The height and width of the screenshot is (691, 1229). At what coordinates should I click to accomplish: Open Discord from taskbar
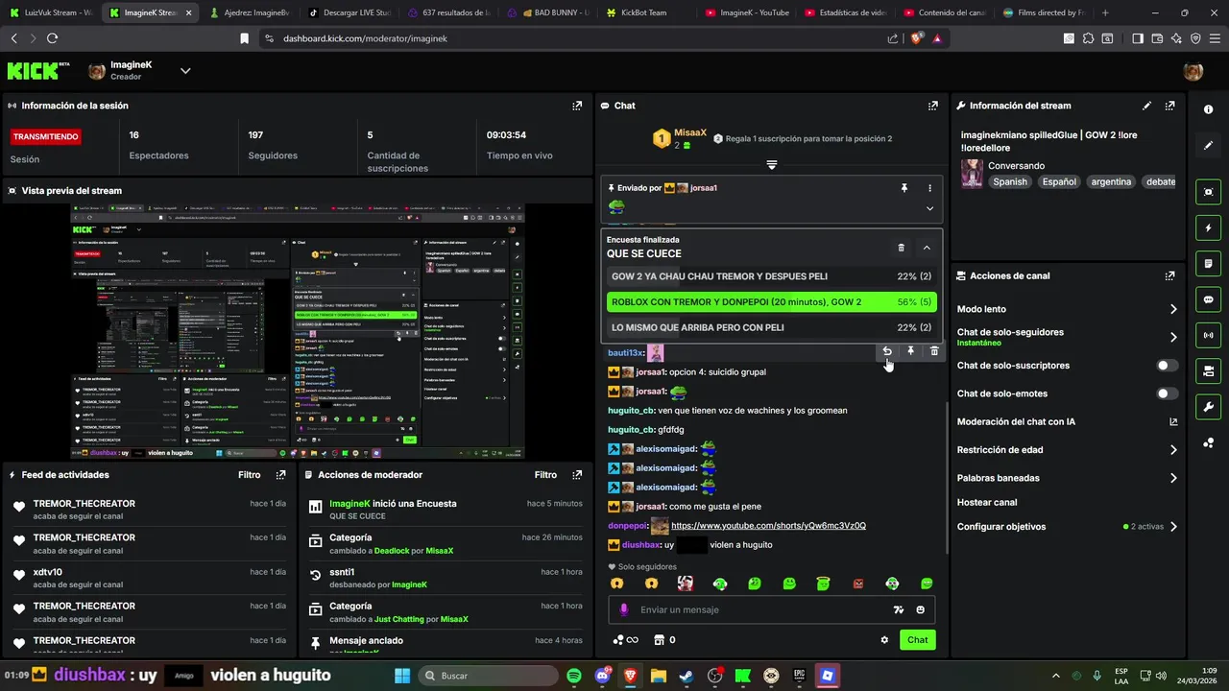point(603,676)
